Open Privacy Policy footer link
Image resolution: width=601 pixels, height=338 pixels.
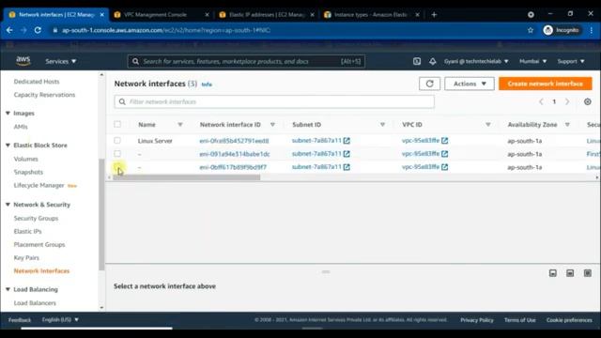click(477, 319)
